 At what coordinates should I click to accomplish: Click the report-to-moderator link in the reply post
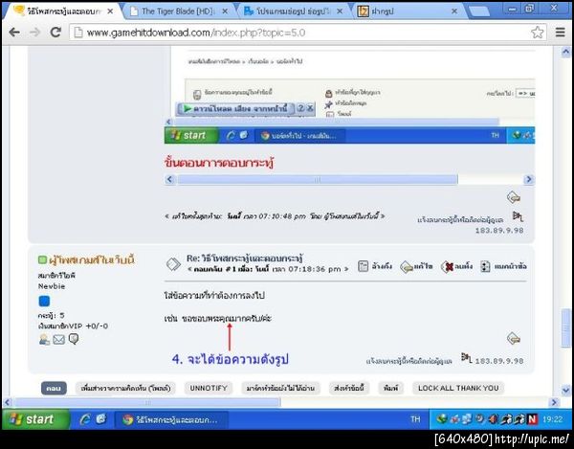(x=408, y=361)
